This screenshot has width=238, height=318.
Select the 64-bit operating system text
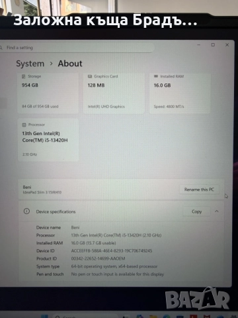coord(114,266)
